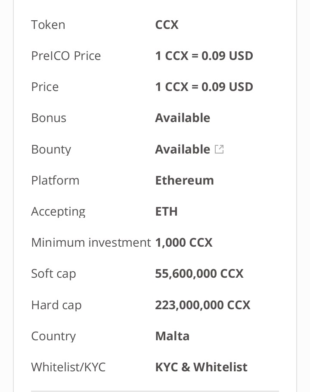This screenshot has width=310, height=392.
Task: Click the Soft cap 55,600,000 CCX value
Action: click(x=199, y=273)
